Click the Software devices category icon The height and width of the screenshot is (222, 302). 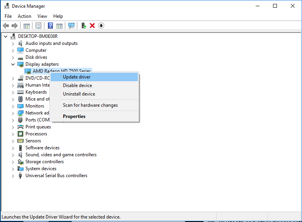(x=20, y=148)
